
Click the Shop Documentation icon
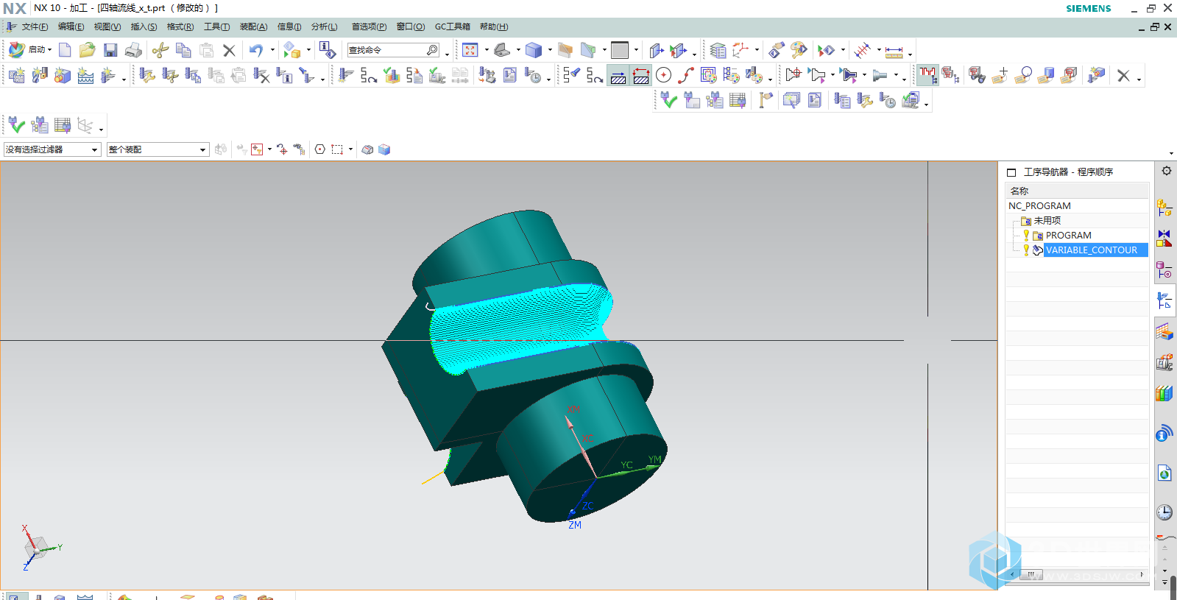(510, 75)
